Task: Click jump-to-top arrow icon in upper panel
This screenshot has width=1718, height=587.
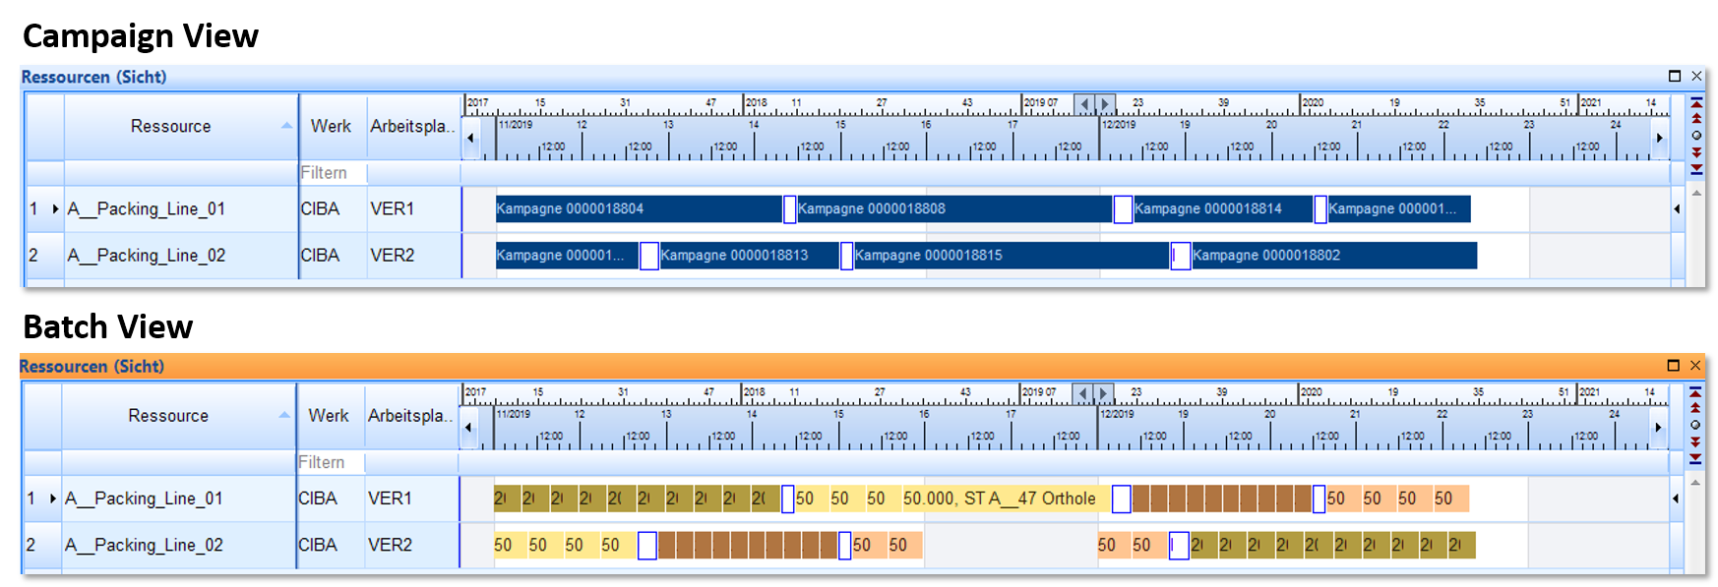Action: pyautogui.click(x=1696, y=103)
